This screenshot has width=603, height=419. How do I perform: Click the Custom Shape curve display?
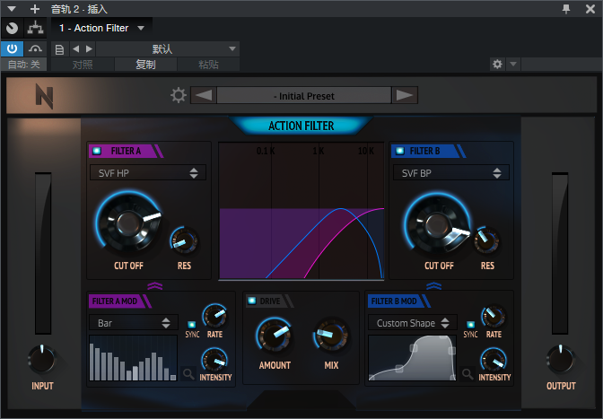click(412, 358)
